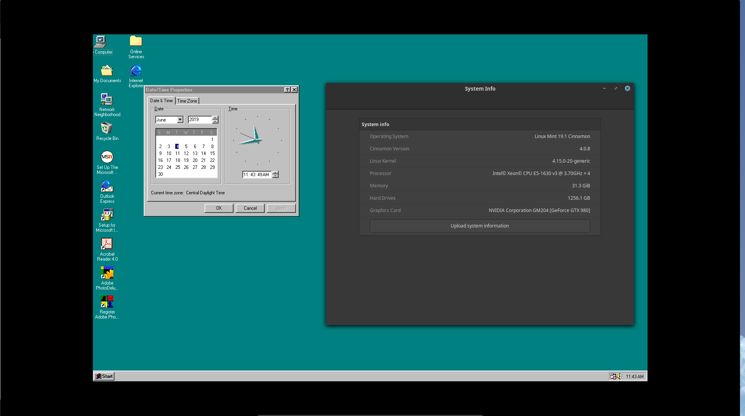
Task: Click the System Info window title
Action: (480, 89)
